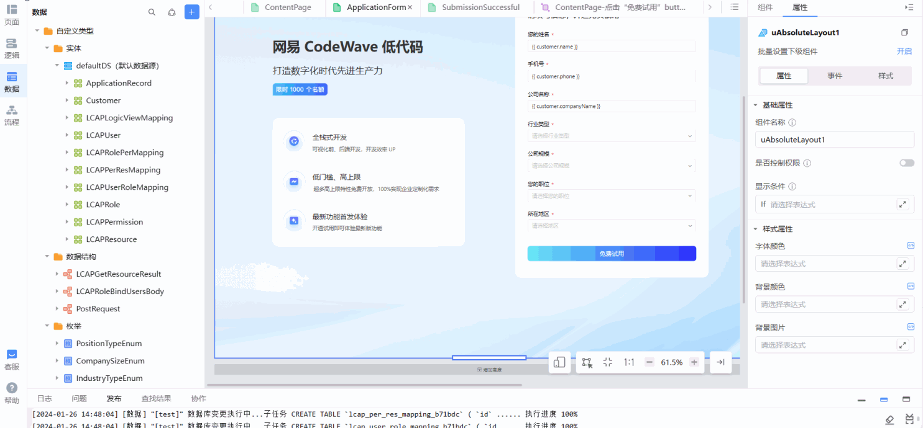Image resolution: width=923 pixels, height=428 pixels.
Task: Click the icon right of the eraser in the log
Action: point(910,420)
